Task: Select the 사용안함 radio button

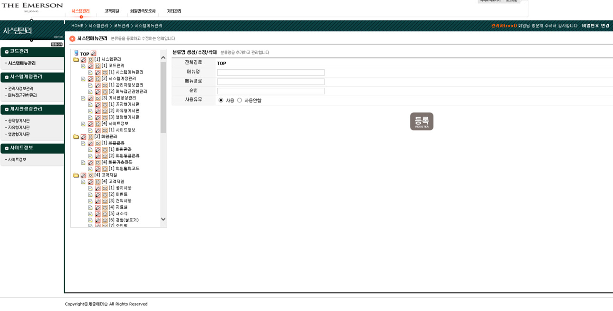Action: click(239, 101)
